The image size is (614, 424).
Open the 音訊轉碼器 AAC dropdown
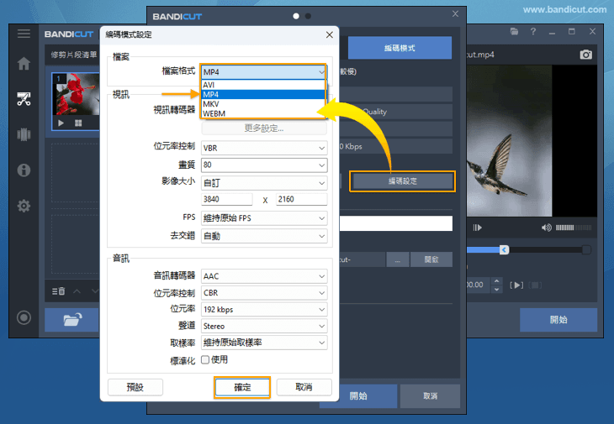(x=263, y=276)
